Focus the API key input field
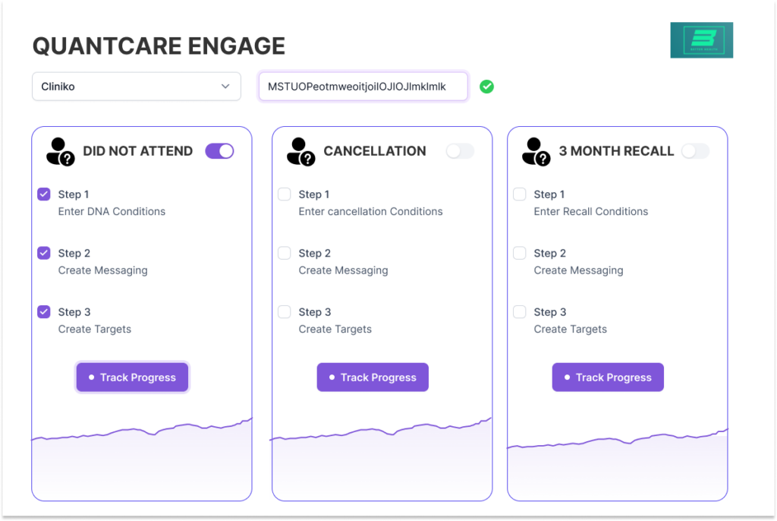 [x=363, y=87]
